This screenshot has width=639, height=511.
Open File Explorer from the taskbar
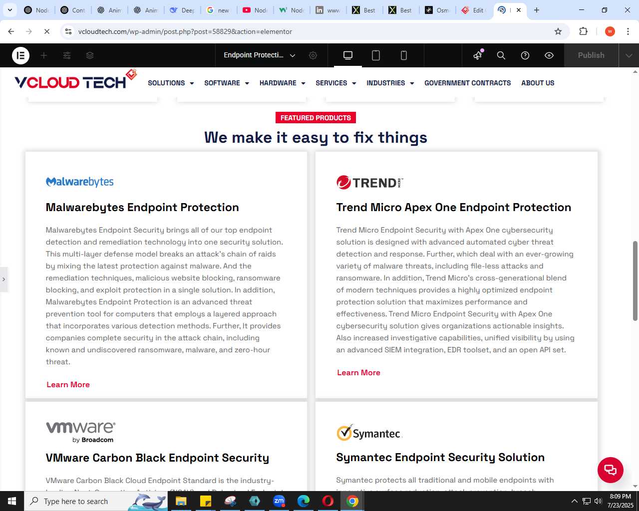coord(181,501)
